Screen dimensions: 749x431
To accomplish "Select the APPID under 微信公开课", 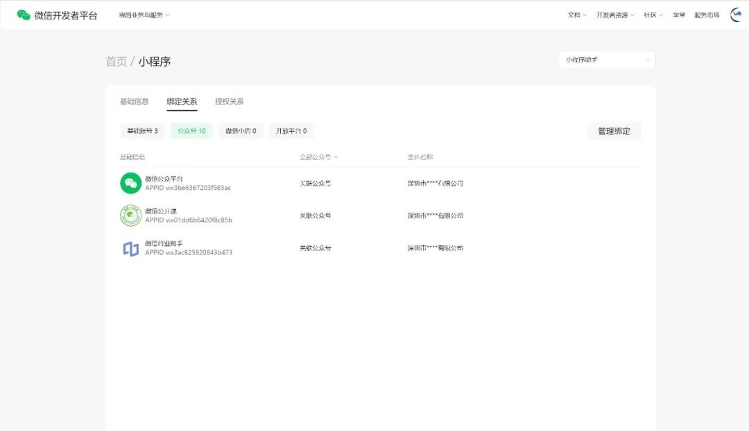I will coord(189,220).
